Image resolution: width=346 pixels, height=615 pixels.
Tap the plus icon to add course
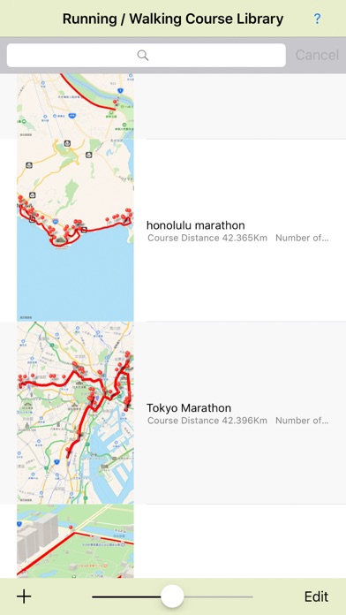tap(24, 596)
